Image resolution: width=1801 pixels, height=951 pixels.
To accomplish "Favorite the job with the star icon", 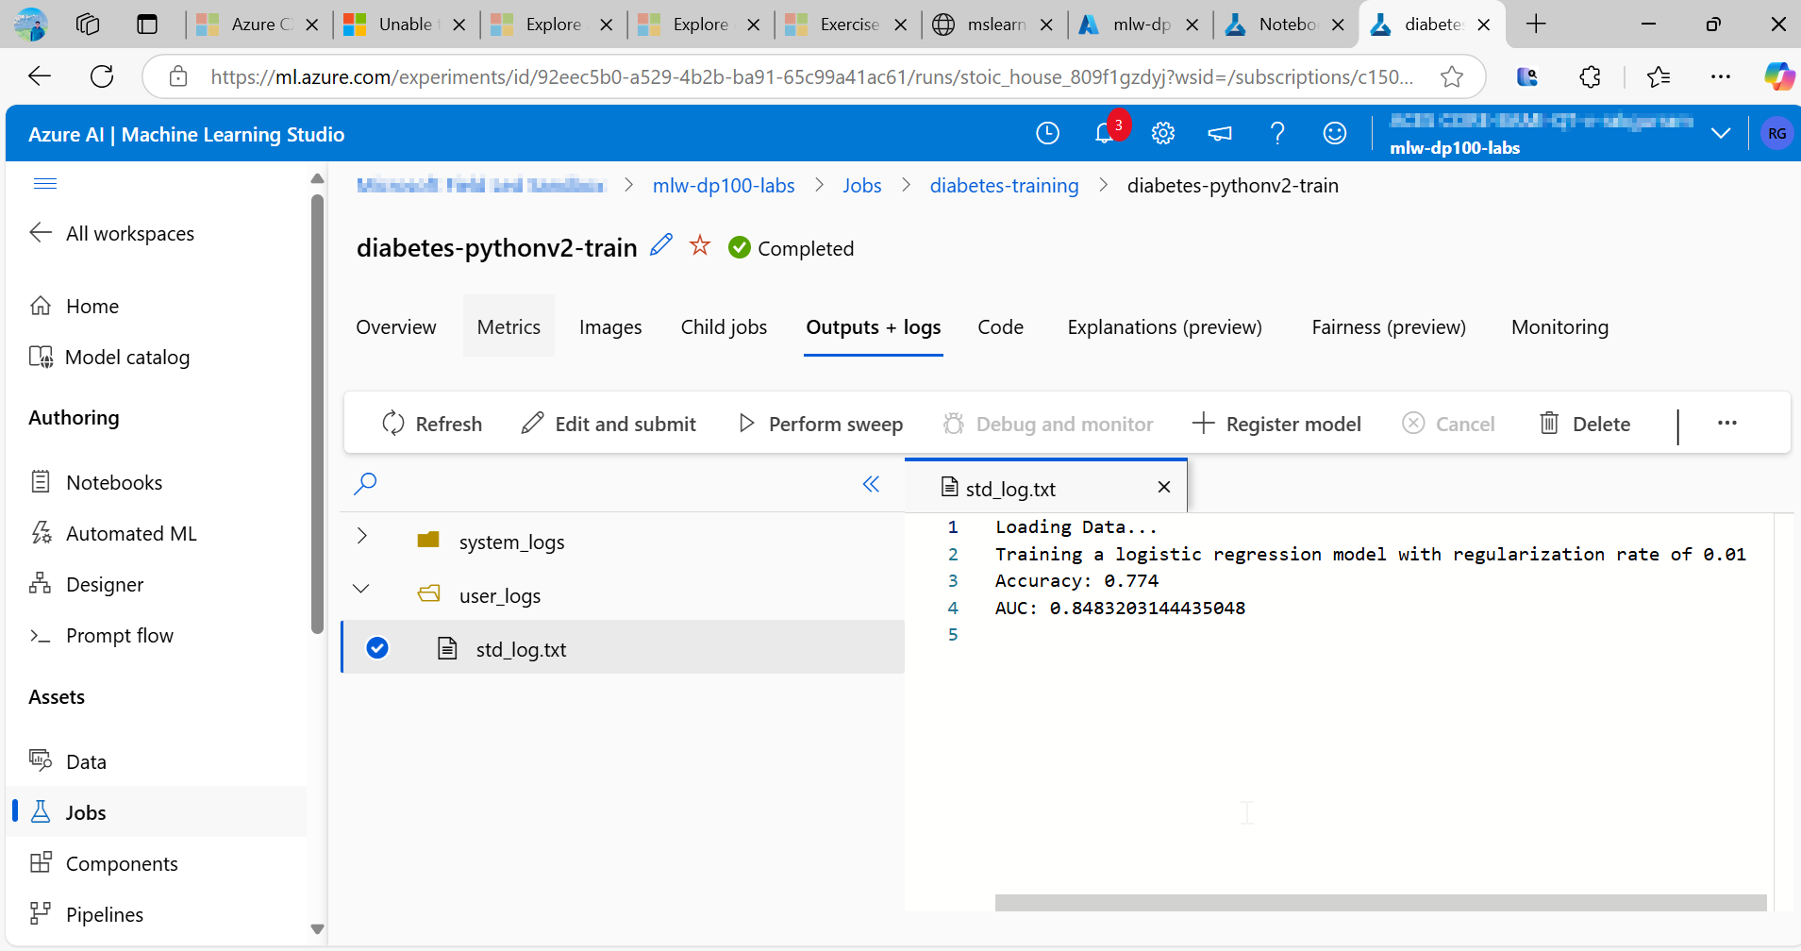I will point(700,245).
